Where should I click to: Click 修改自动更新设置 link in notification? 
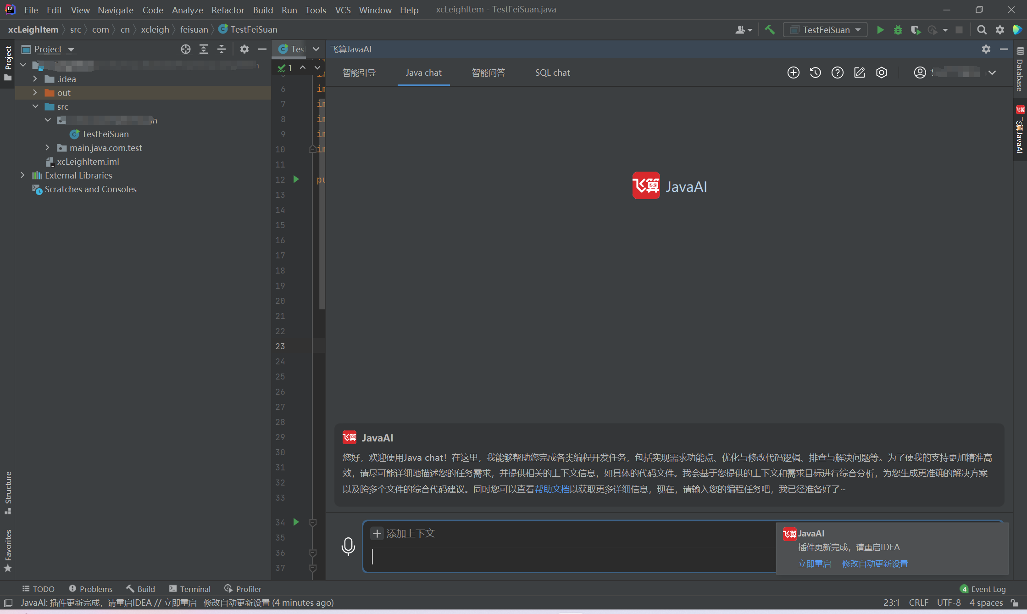click(x=875, y=564)
